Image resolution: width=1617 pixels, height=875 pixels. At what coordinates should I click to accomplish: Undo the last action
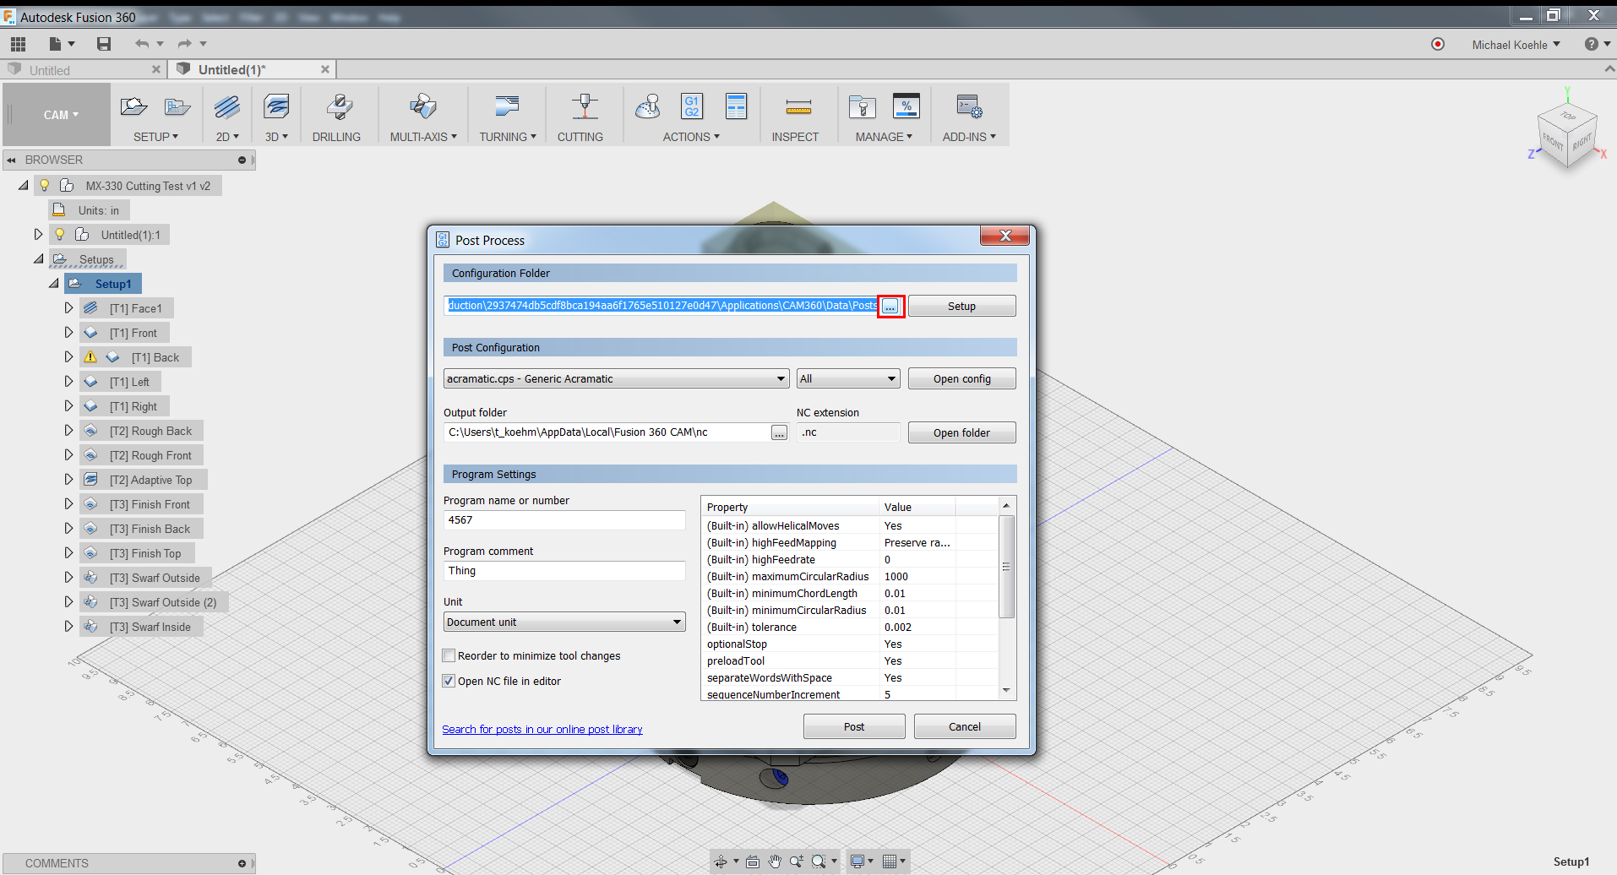point(142,44)
